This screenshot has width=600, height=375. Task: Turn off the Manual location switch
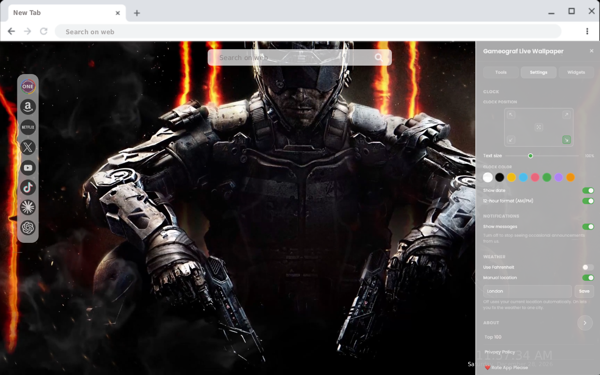(588, 277)
